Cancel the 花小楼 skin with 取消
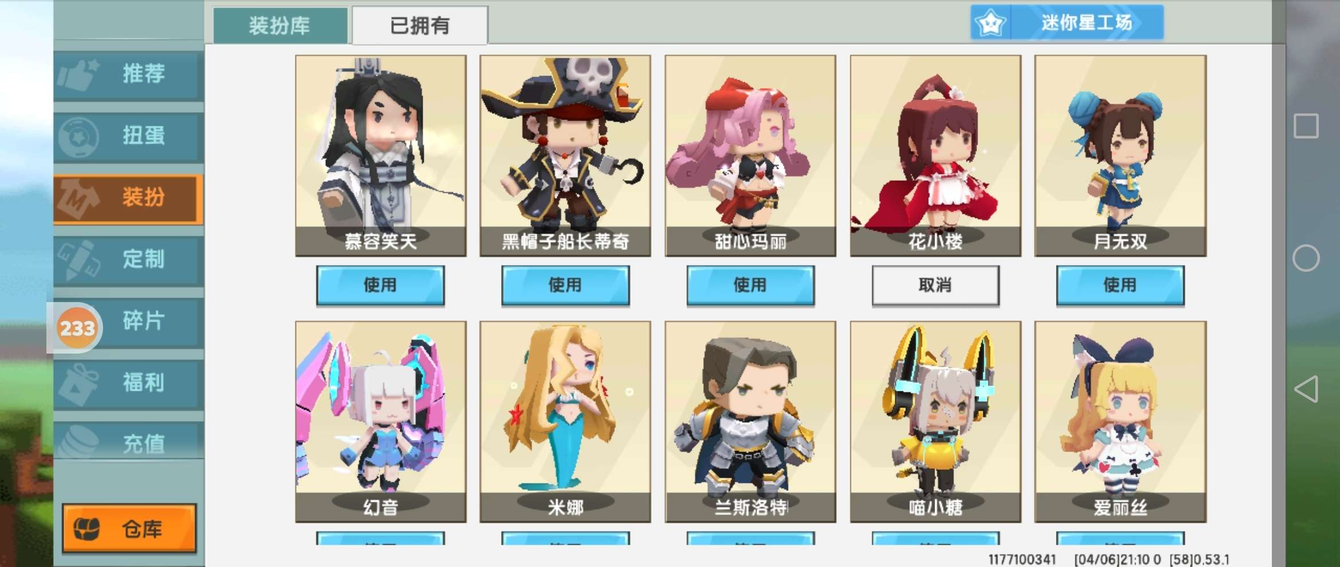This screenshot has width=1340, height=567. (935, 285)
